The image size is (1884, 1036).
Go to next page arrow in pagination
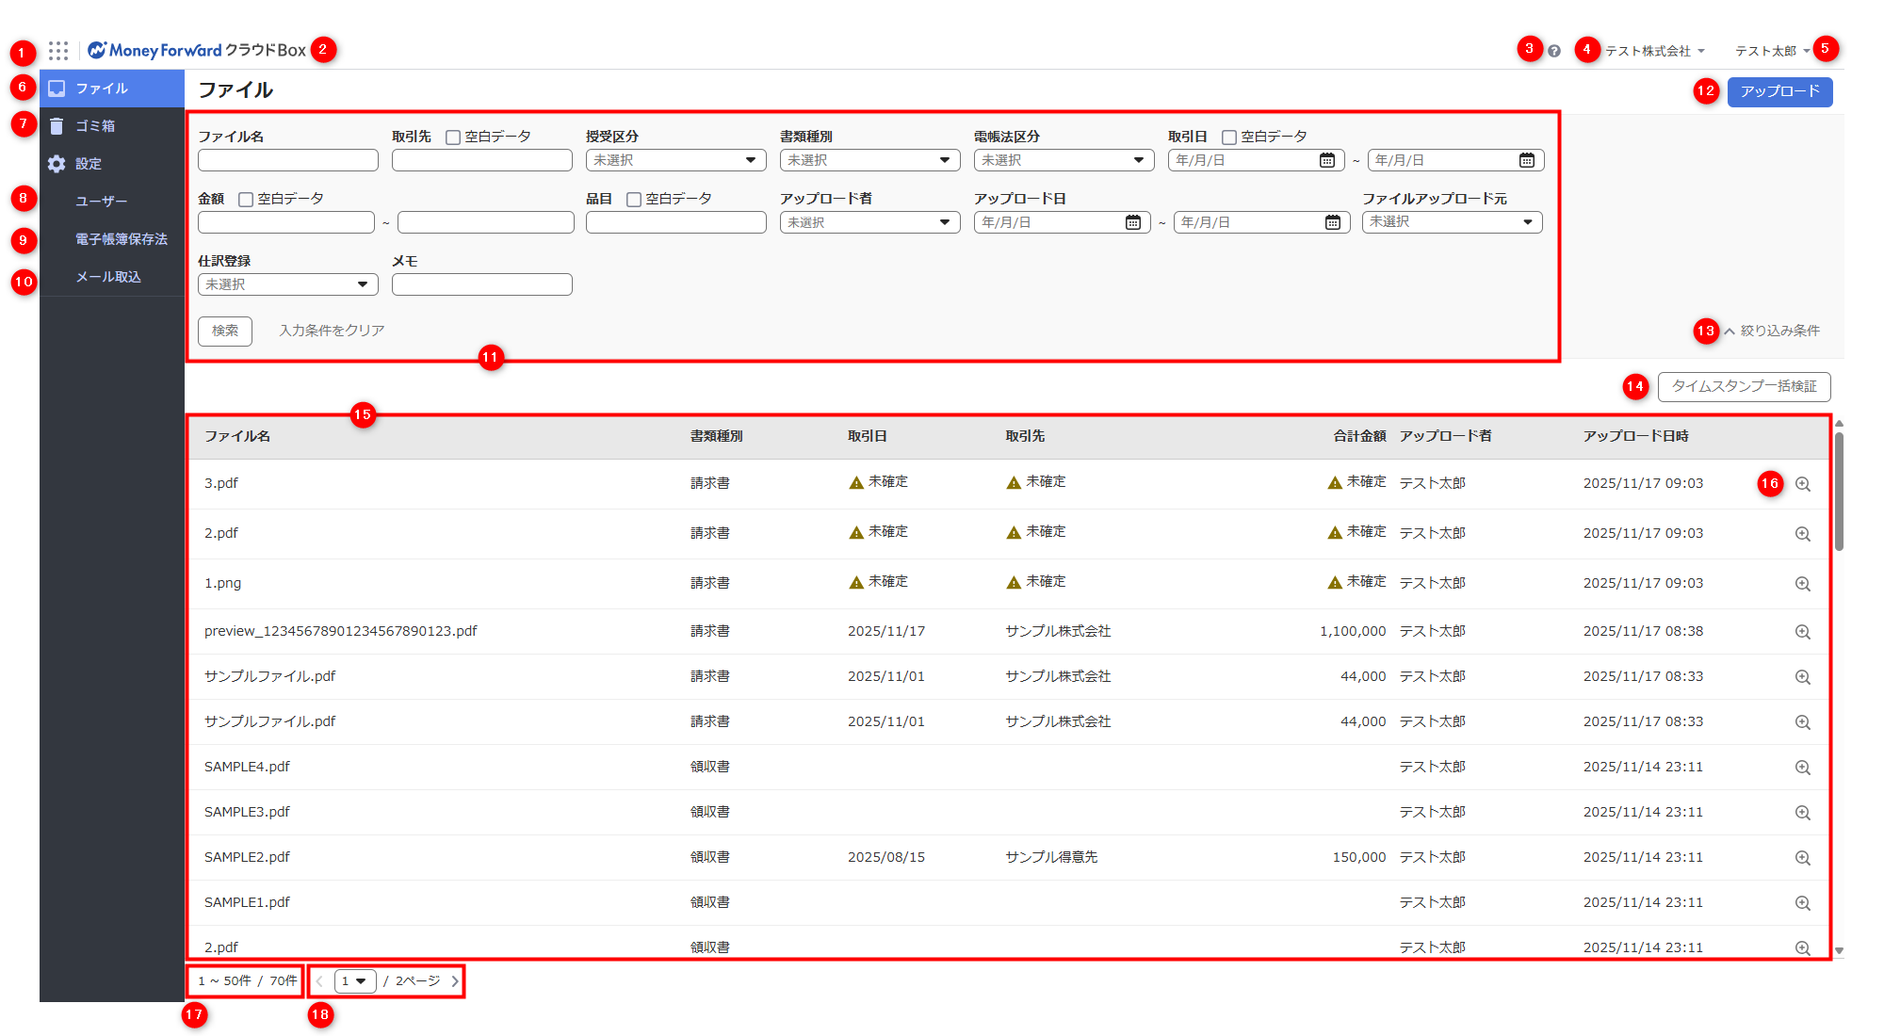455,981
